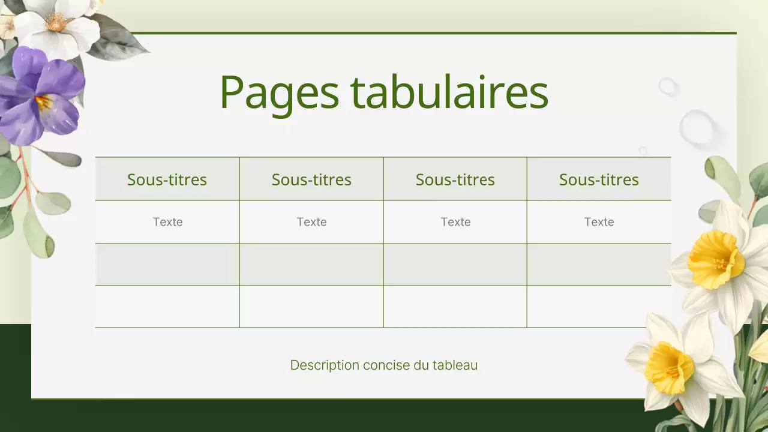Image resolution: width=768 pixels, height=432 pixels.
Task: Click the "Texte" cell in the fourth column
Action: (599, 221)
